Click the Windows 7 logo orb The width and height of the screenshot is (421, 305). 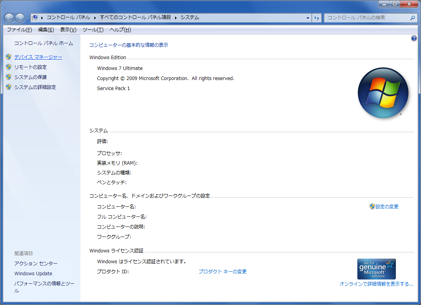(x=383, y=93)
